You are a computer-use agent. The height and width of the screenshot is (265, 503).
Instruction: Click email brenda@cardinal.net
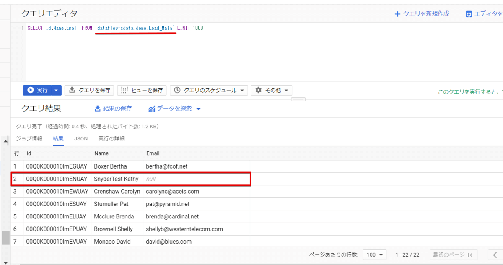(172, 217)
